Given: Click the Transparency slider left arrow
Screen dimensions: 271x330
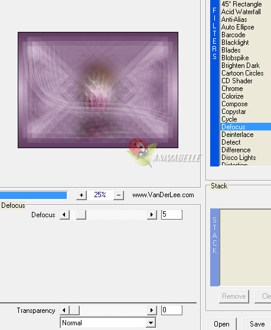Looking at the screenshot, I should [x=64, y=311].
